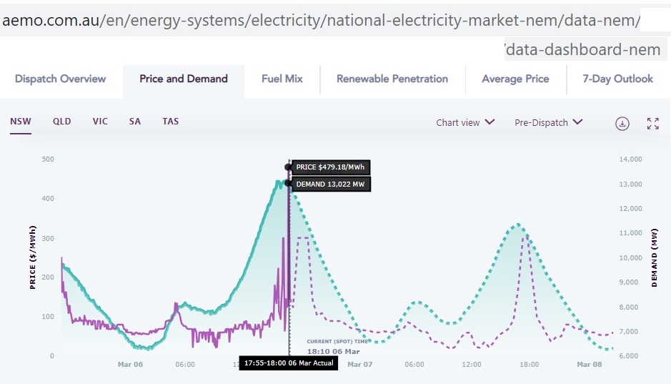Select the VIC region
This screenshot has width=671, height=384.
click(x=100, y=122)
